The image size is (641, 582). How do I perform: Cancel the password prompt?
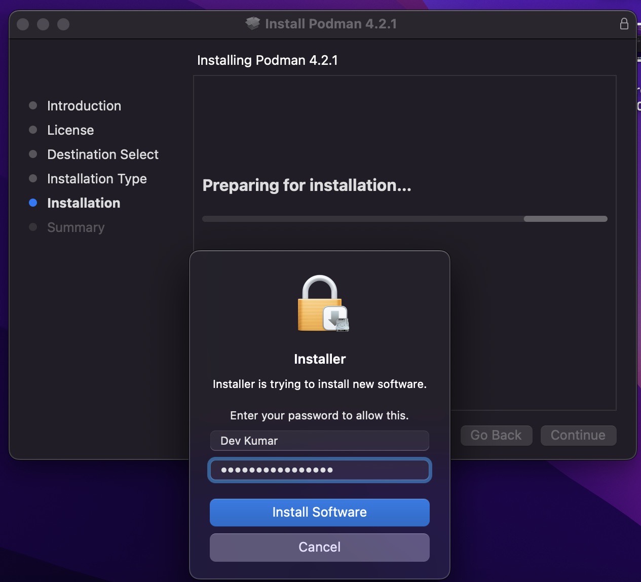(319, 547)
